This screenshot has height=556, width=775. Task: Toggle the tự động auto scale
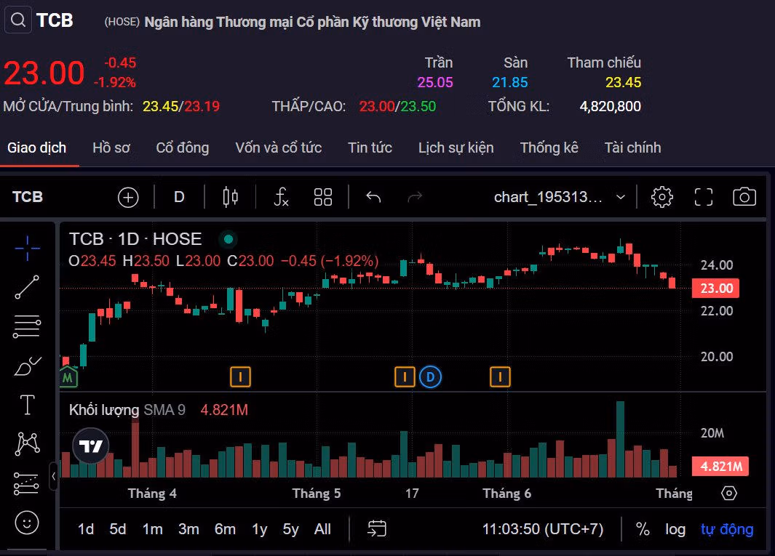pos(726,529)
